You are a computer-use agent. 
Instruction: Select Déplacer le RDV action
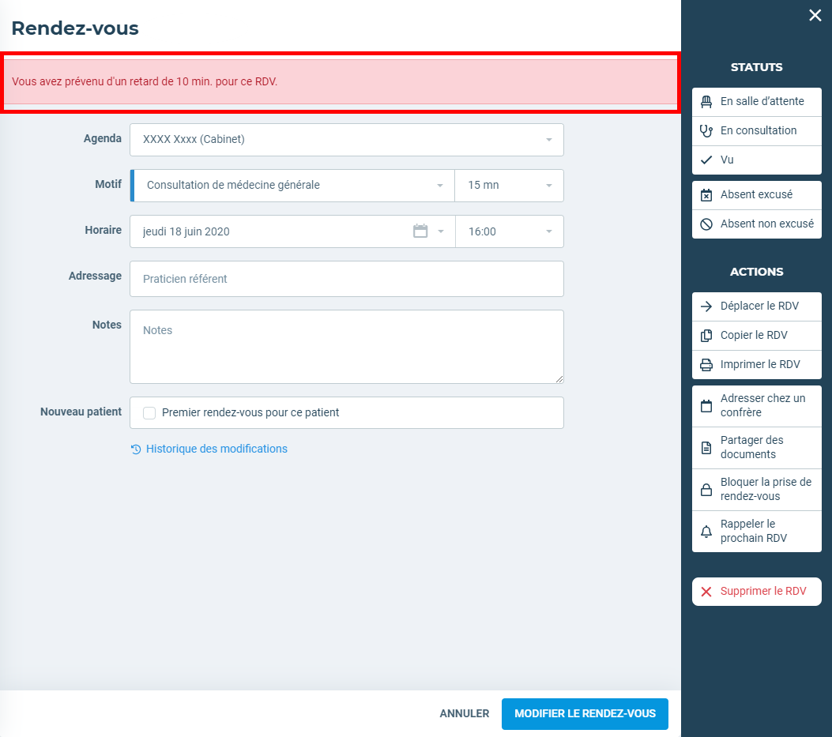point(756,306)
